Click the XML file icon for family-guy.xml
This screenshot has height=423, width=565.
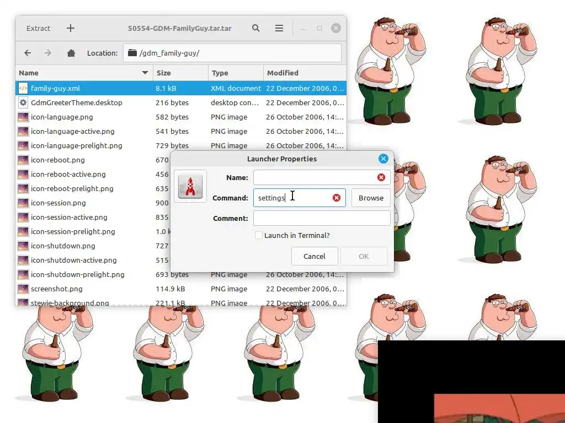click(23, 88)
